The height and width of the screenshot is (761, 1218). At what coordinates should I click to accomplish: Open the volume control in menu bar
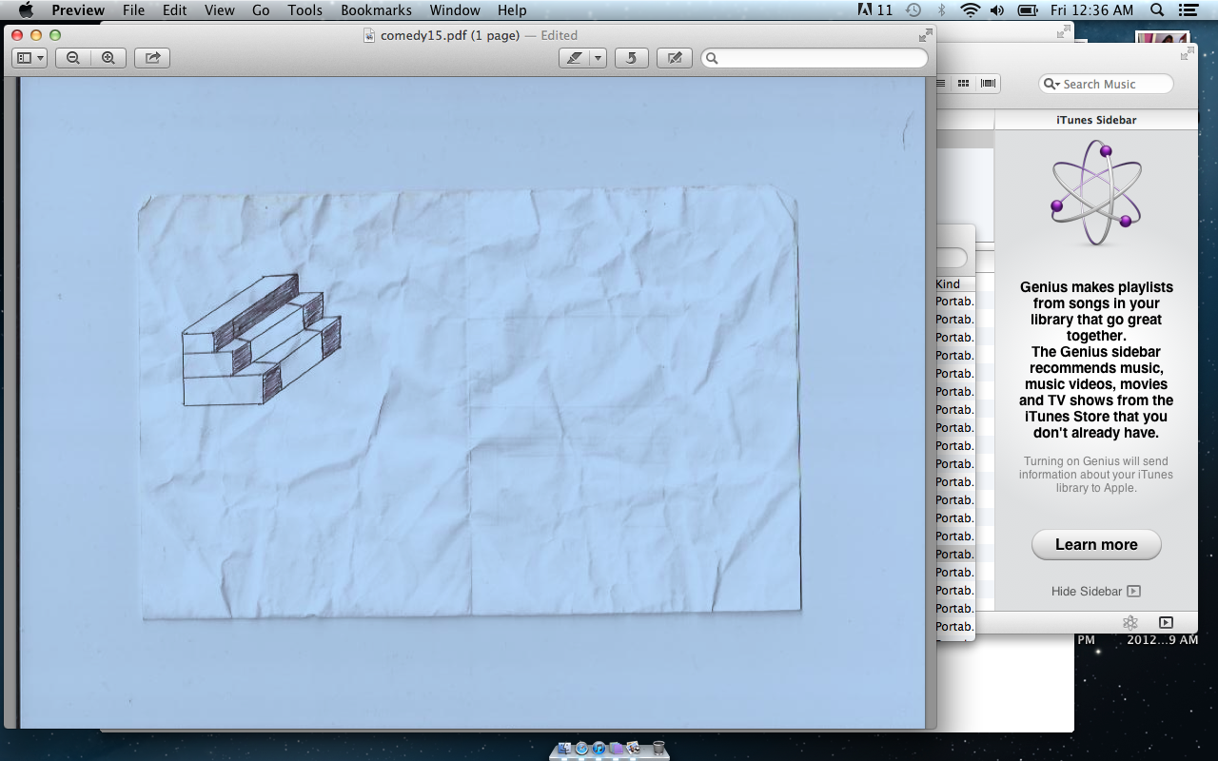[x=997, y=10]
